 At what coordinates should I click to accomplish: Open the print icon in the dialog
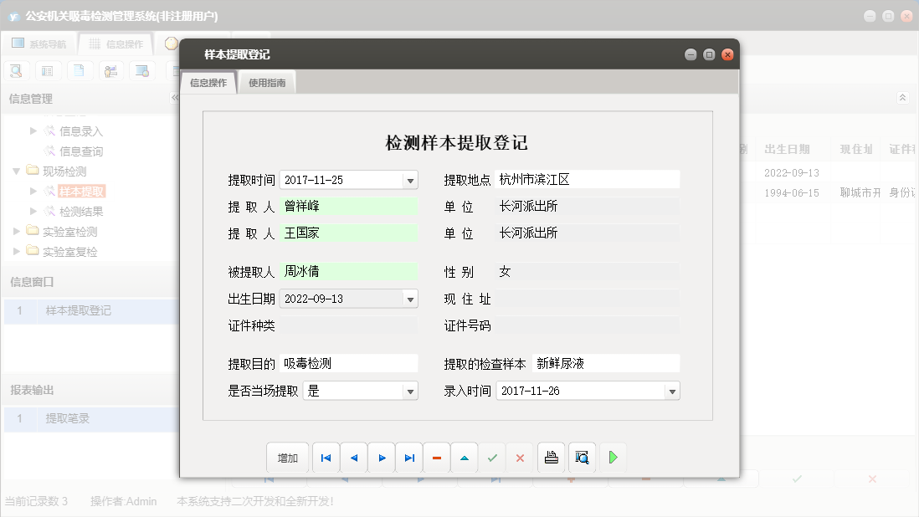coord(551,458)
